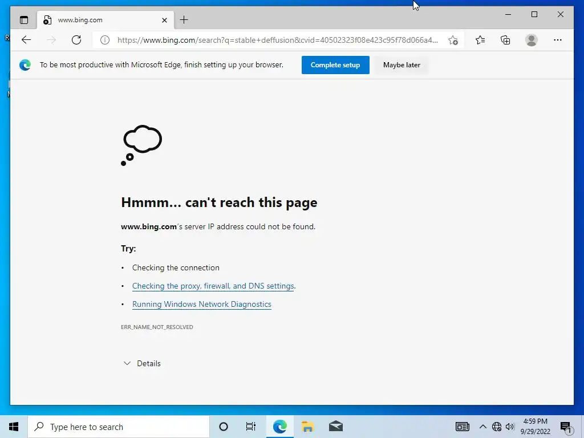Open Settings and more menu
The image size is (584, 438).
tap(558, 40)
